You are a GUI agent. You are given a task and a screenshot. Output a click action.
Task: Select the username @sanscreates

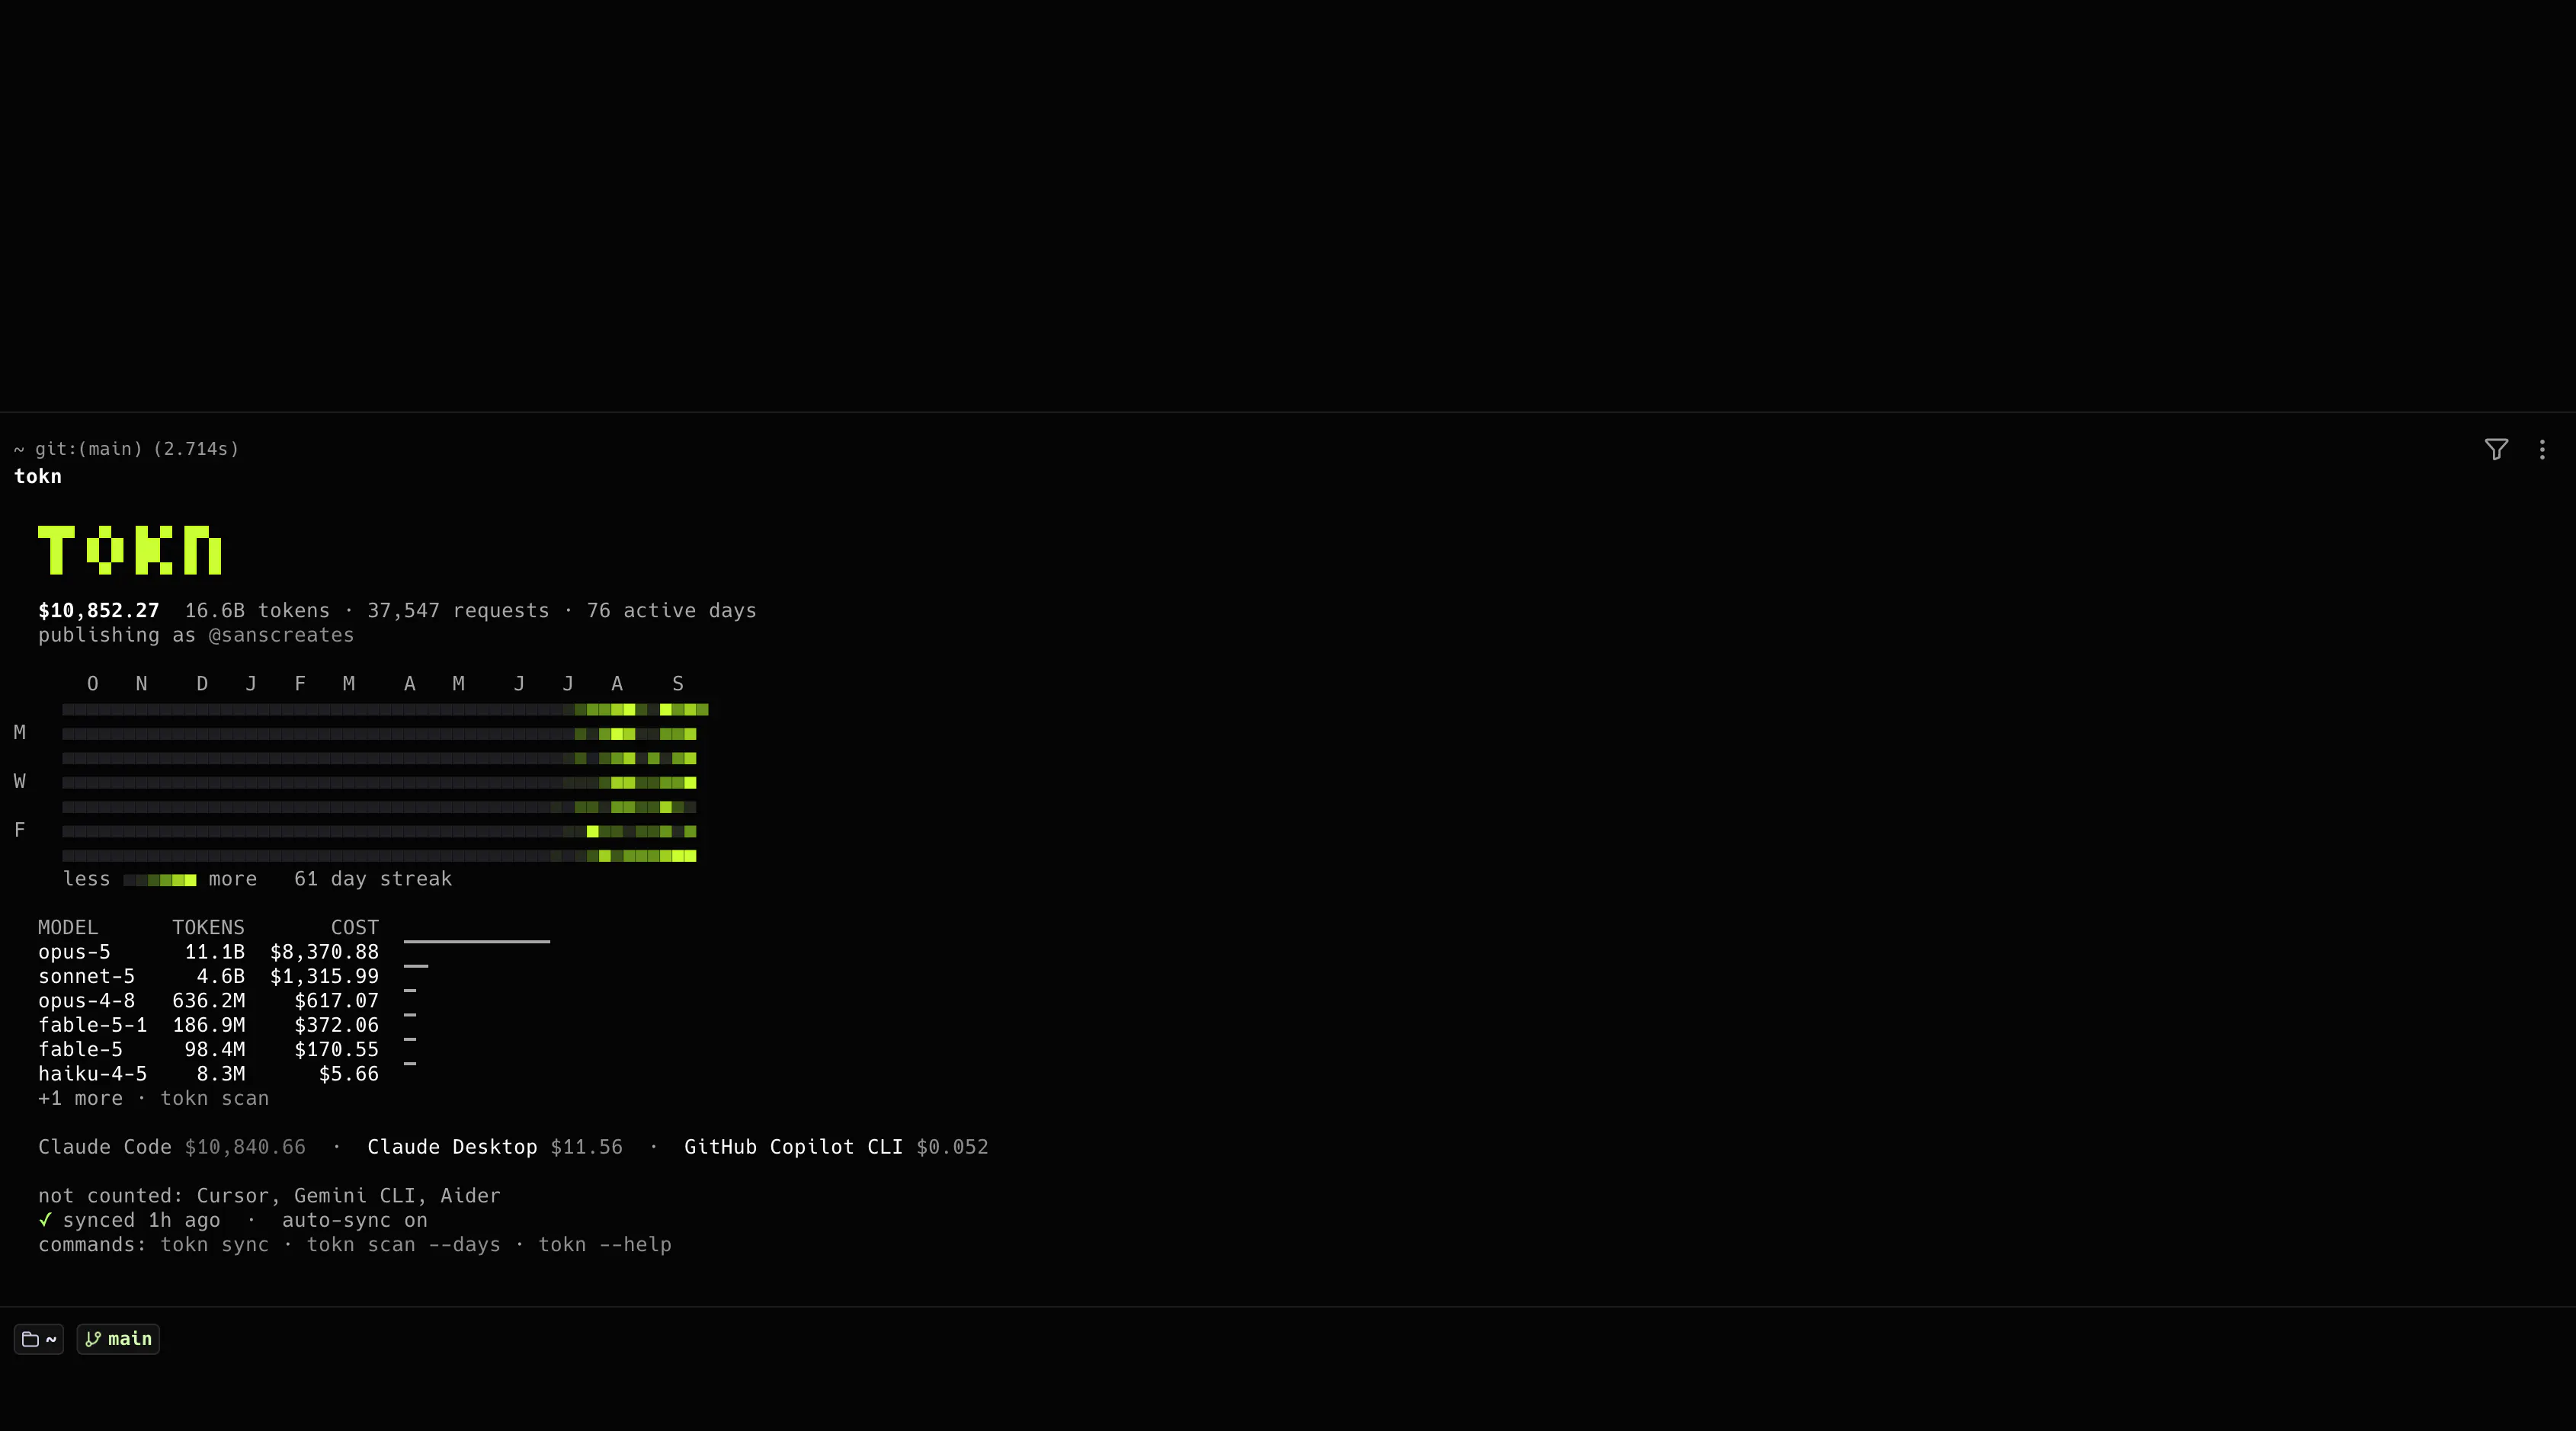click(281, 635)
